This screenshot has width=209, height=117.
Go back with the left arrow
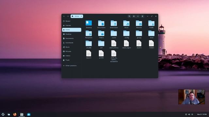tap(64, 16)
